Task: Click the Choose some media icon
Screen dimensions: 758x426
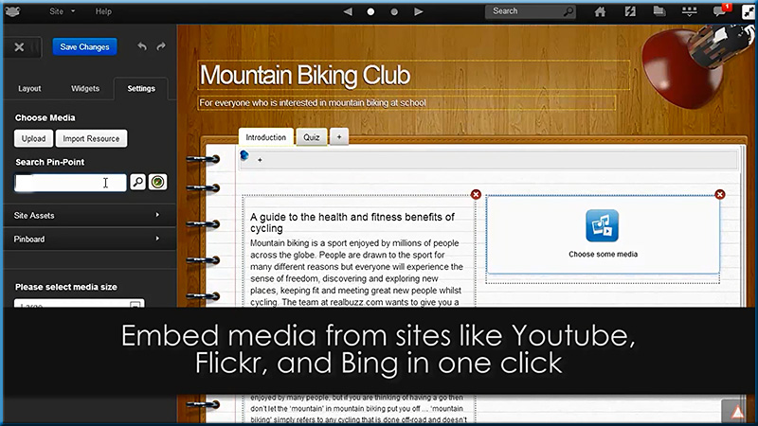Action: pyautogui.click(x=603, y=225)
